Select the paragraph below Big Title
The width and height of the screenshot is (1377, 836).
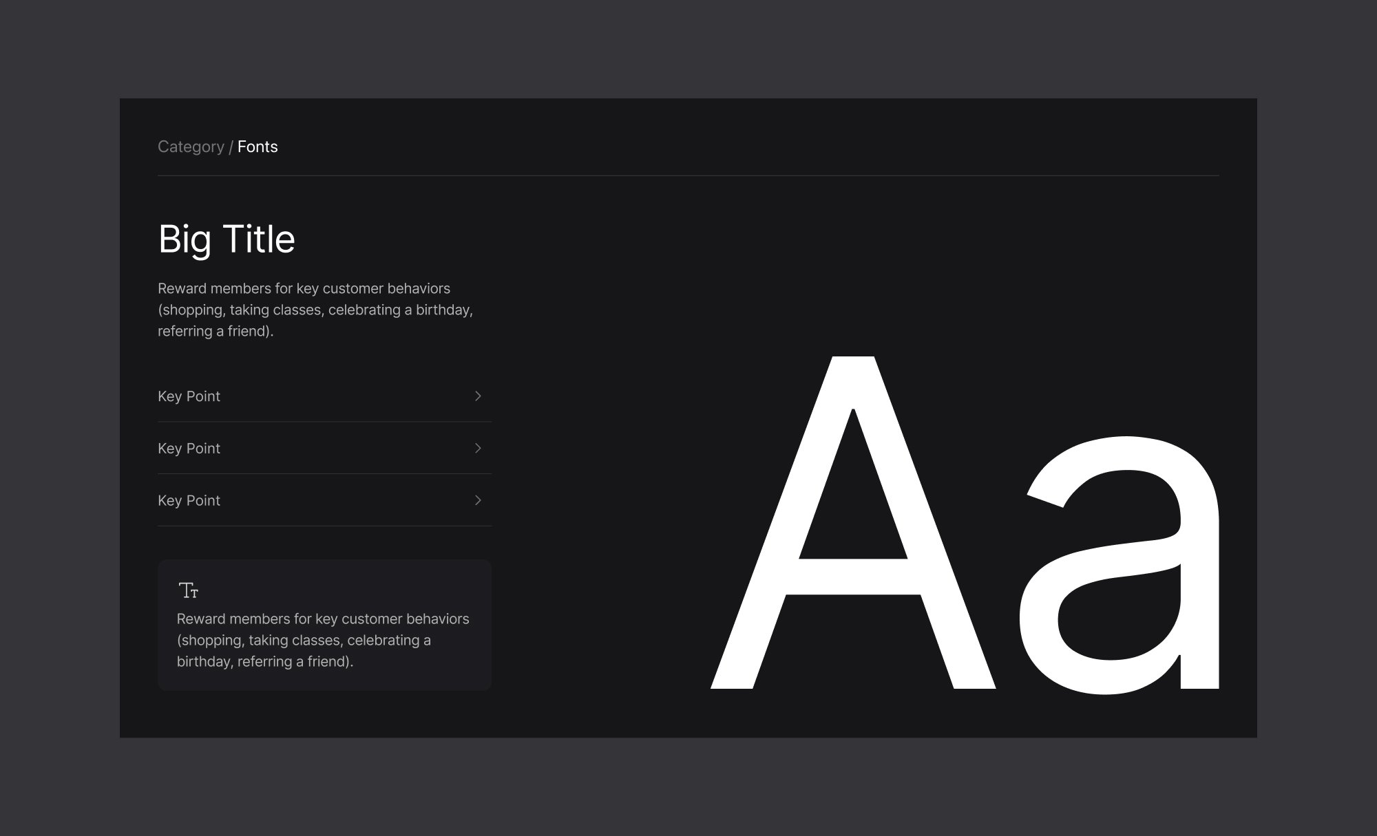pos(315,310)
